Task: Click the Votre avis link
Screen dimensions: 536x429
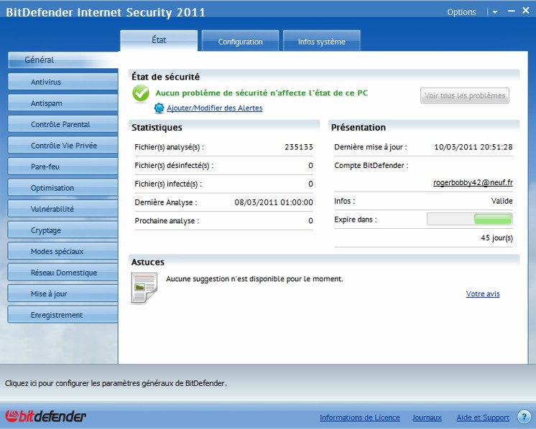Action: coord(483,294)
